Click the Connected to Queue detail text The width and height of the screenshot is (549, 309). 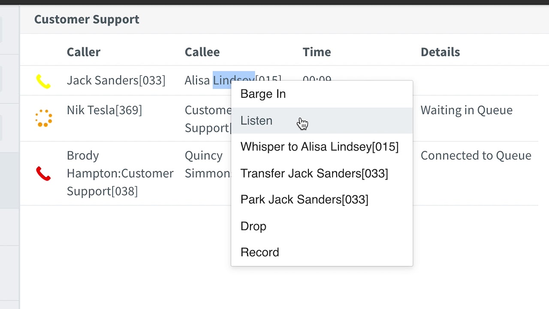tap(476, 155)
